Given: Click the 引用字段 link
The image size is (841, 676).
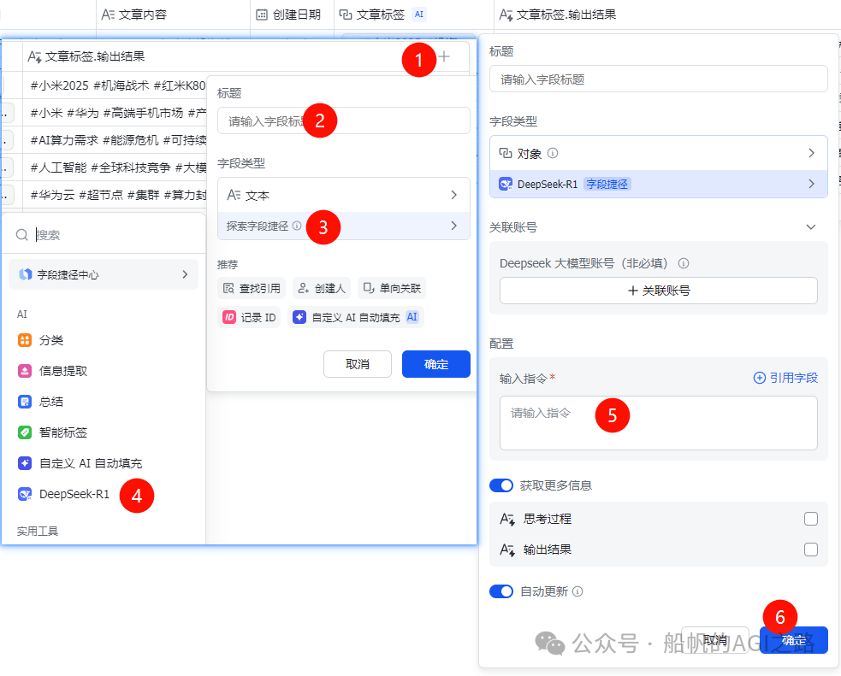Looking at the screenshot, I should pos(785,378).
